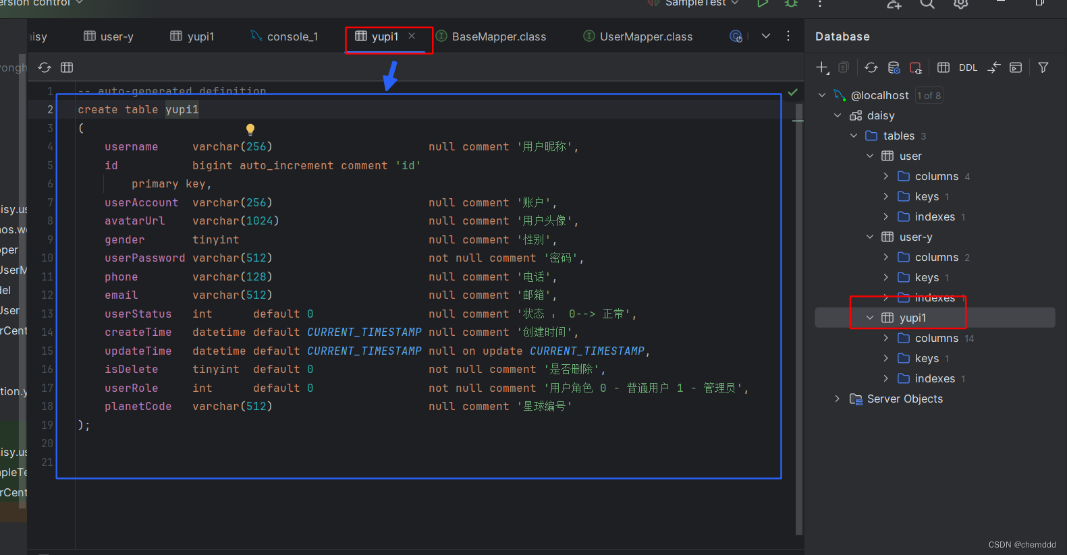This screenshot has height=555, width=1067.
Task: Expand the Server Objects node
Action: tap(838, 399)
